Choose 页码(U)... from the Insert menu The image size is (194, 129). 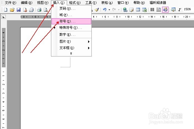72,9
